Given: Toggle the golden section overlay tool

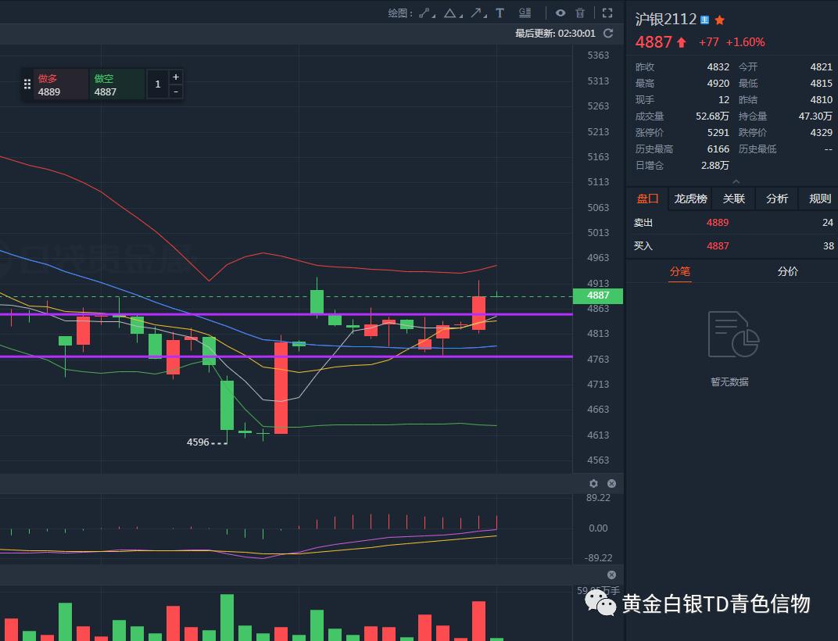Looking at the screenshot, I should click(x=524, y=13).
